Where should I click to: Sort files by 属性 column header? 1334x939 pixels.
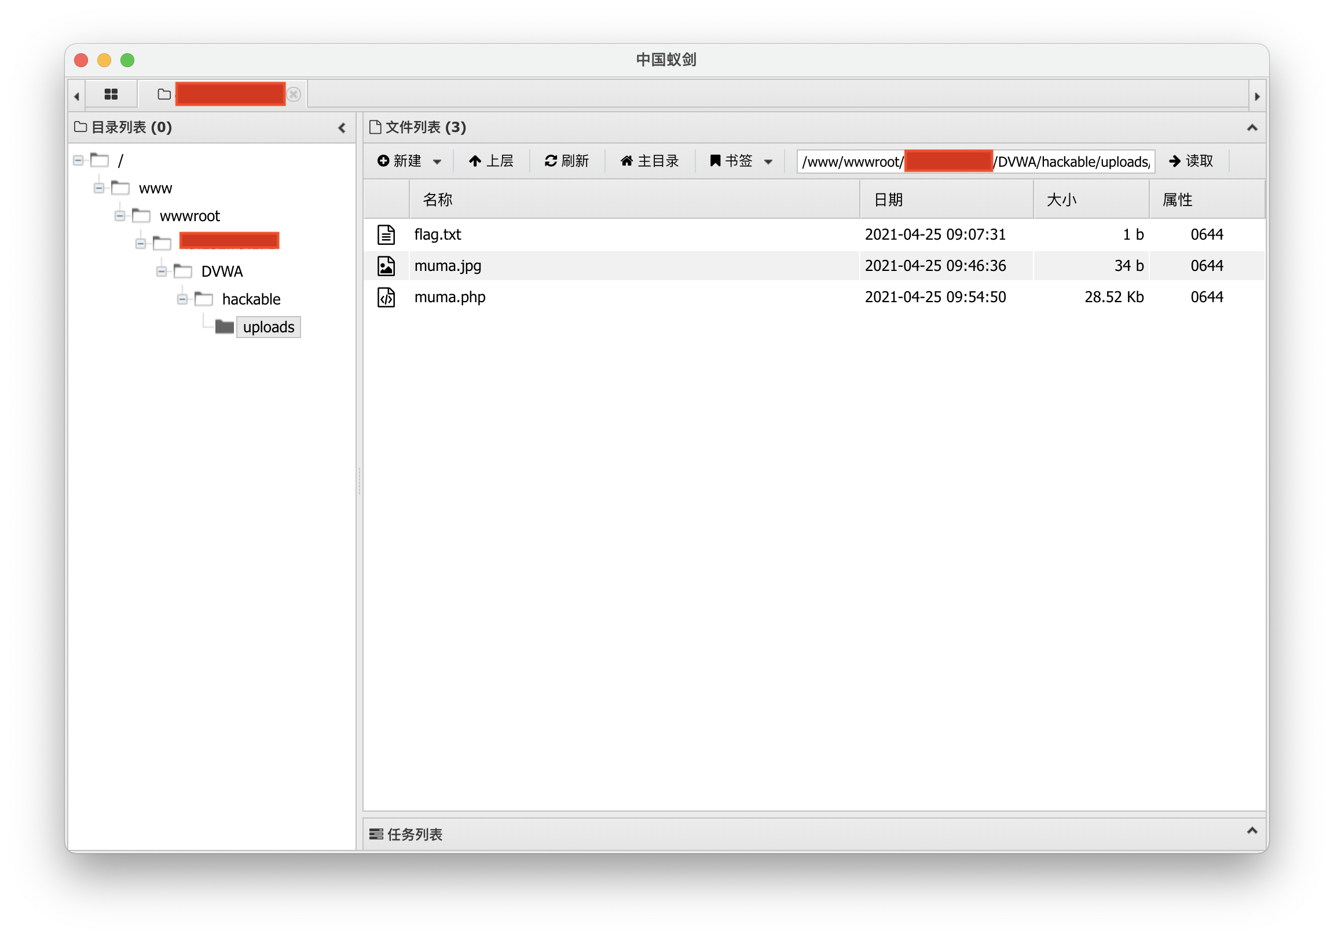pyautogui.click(x=1207, y=199)
